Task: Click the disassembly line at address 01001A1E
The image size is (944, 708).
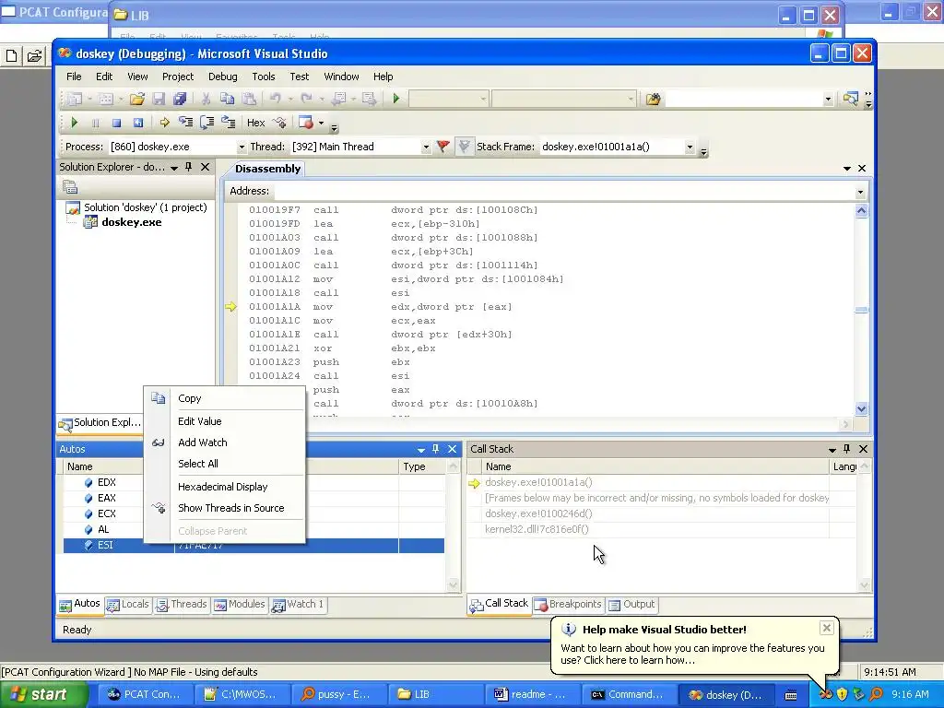Action: point(380,335)
